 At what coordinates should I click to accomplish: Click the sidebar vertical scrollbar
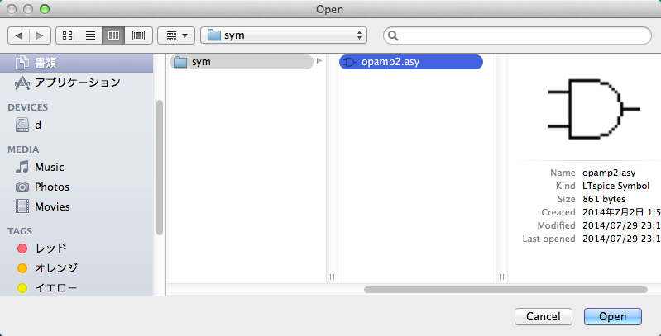pyautogui.click(x=160, y=168)
